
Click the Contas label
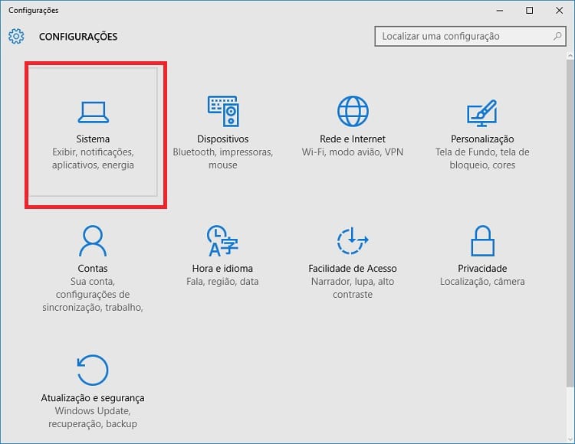(x=93, y=268)
